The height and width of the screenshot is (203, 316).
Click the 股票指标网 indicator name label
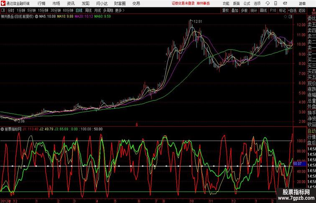pos(13,129)
